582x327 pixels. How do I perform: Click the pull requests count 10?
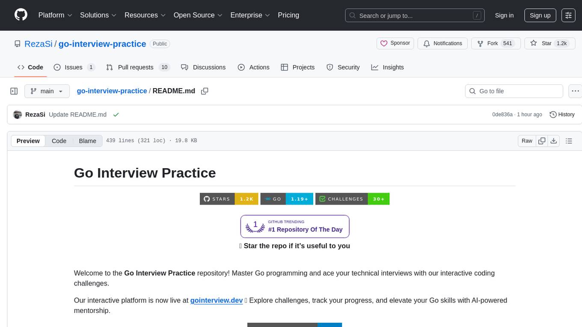point(164,67)
